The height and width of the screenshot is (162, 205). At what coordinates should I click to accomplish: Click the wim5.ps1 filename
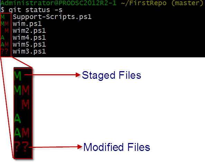click(29, 45)
